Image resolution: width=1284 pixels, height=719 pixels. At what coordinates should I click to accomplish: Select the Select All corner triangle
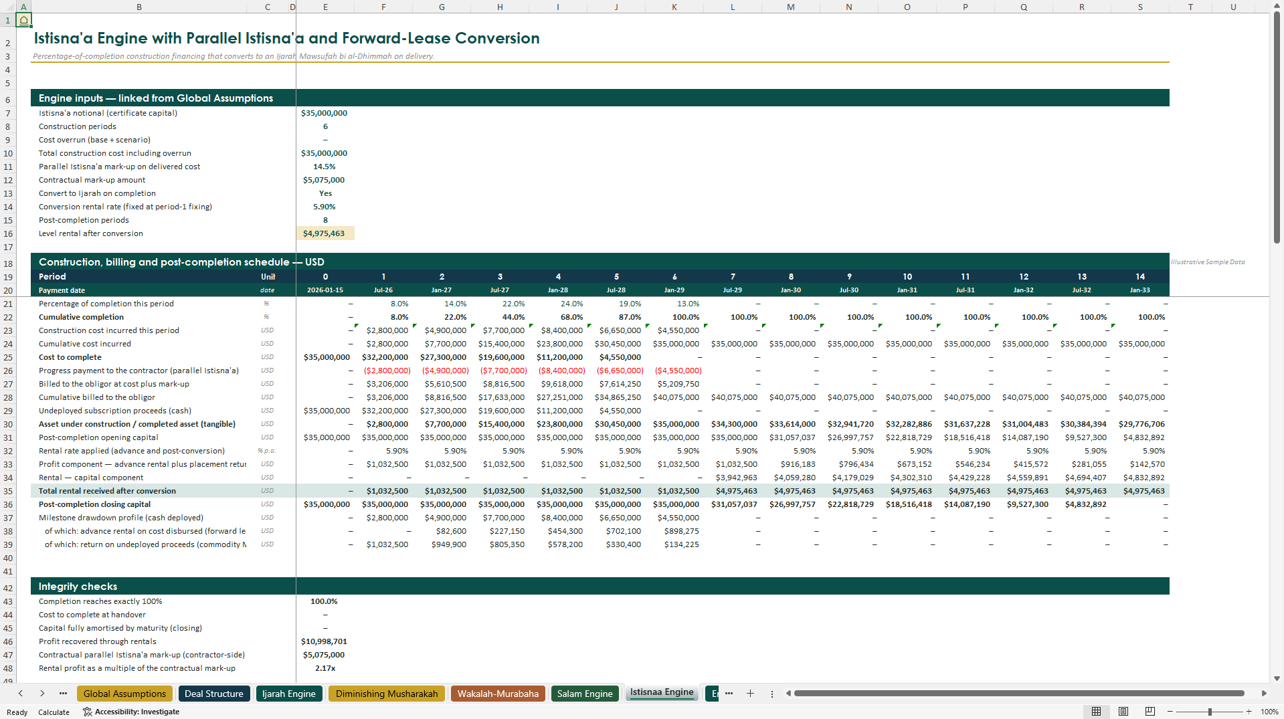click(x=8, y=7)
